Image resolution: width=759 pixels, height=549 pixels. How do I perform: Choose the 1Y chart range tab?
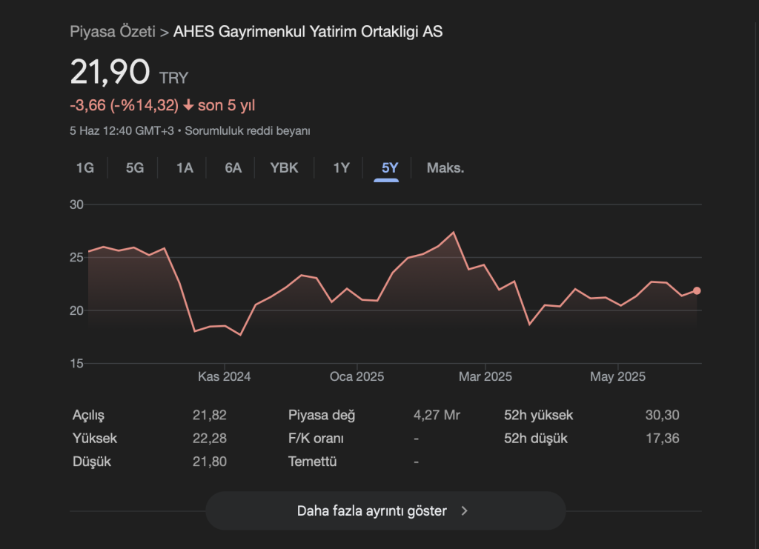[341, 167]
